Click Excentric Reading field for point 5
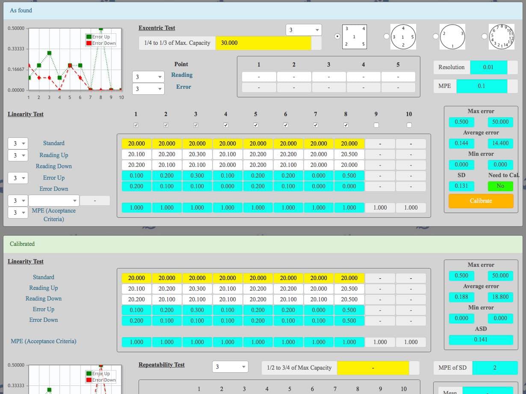The image size is (526, 394). pos(398,77)
